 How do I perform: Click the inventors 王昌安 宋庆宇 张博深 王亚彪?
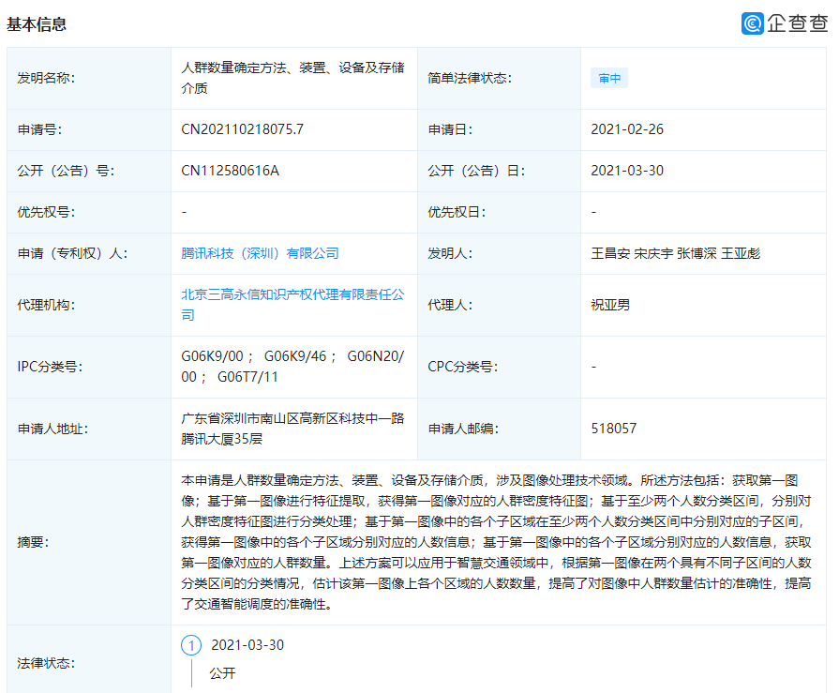[675, 253]
